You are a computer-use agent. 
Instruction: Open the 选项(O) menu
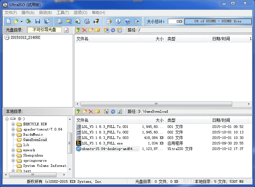80,13
